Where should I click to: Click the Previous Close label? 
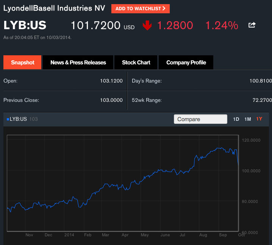click(x=21, y=100)
